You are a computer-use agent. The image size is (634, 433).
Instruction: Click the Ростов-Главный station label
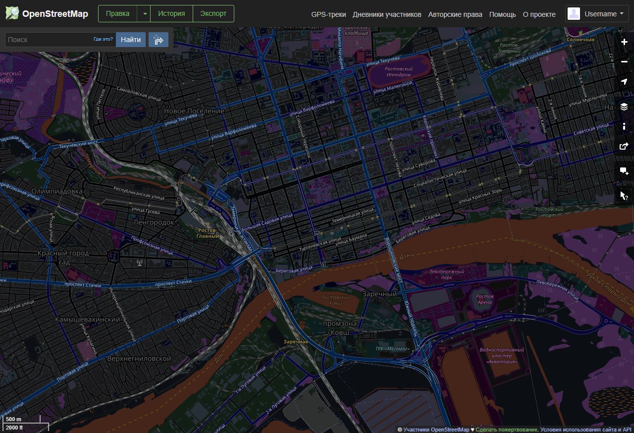208,233
